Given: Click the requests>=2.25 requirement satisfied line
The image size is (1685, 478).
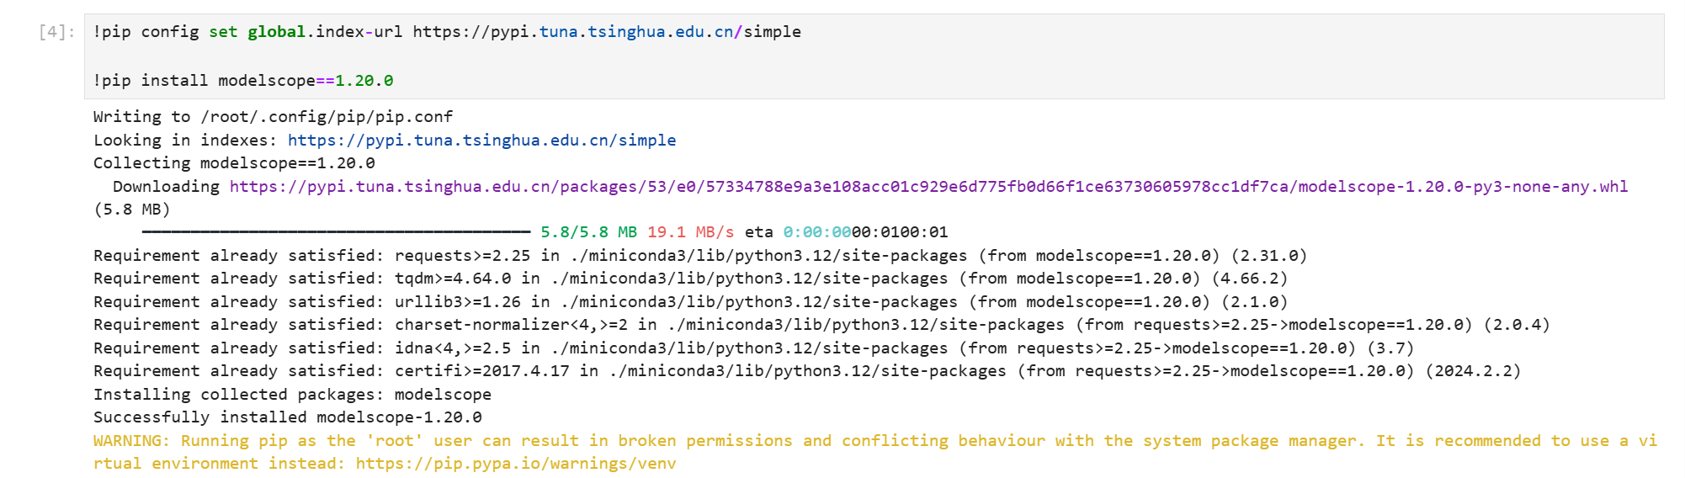Looking at the screenshot, I should point(699,256).
